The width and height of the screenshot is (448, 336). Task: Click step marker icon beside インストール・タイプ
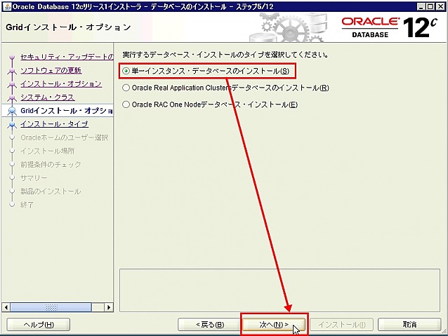pyautogui.click(x=12, y=124)
